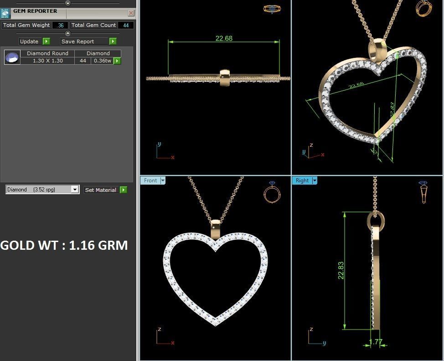Toggle the expander below Total Gem Weight
The height and width of the screenshot is (361, 444).
click(67, 33)
